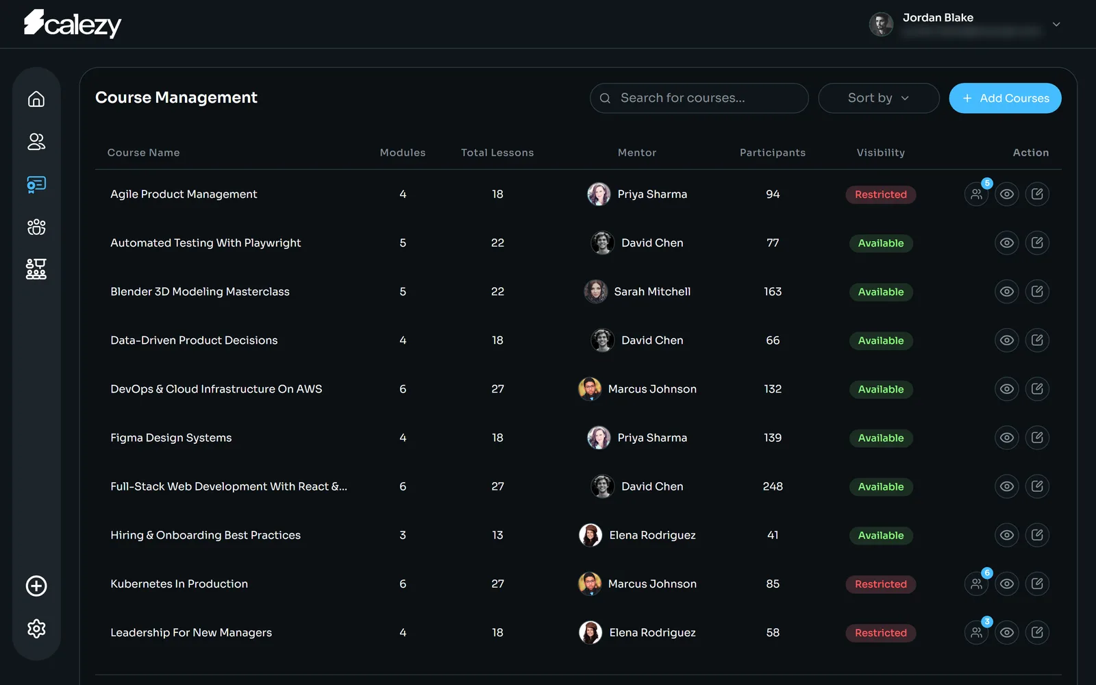The height and width of the screenshot is (685, 1096).
Task: Toggle visibility eye for Kubernetes In Production
Action: point(1007,584)
